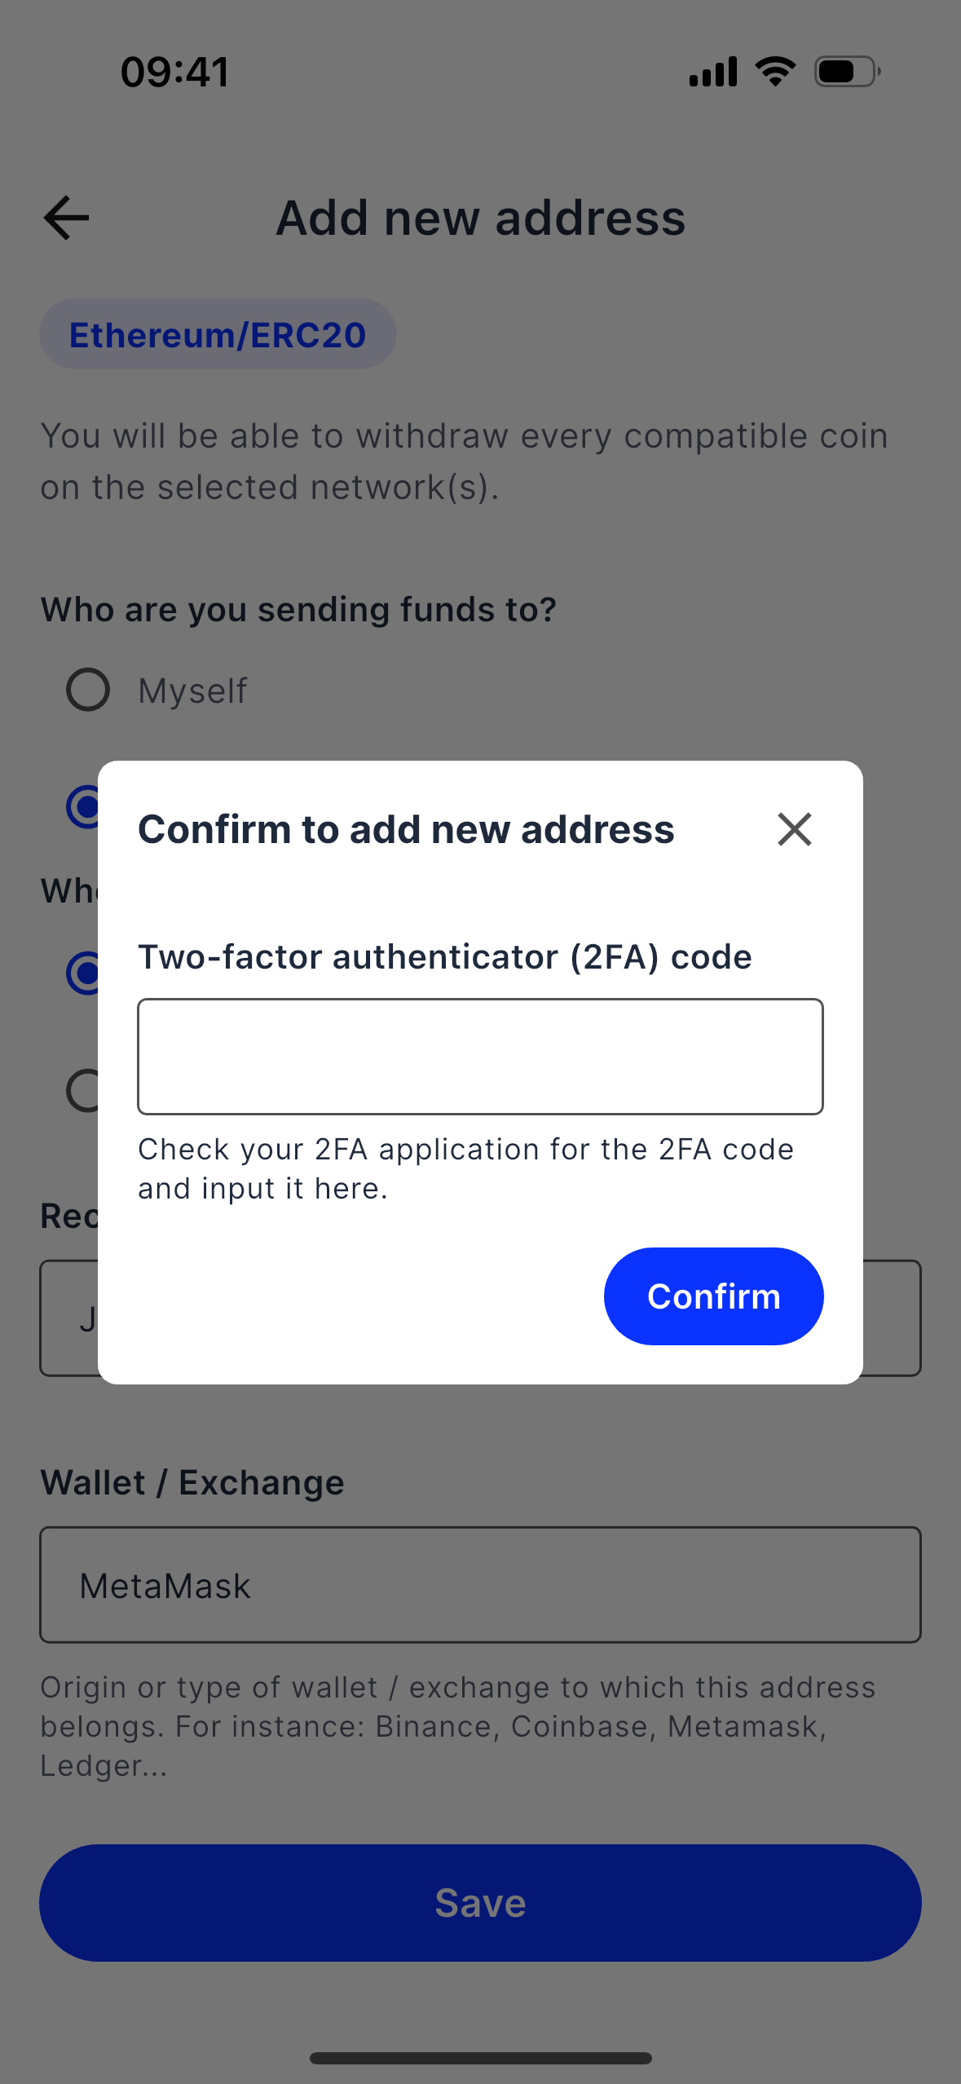Tap the home indicator bar

pos(480,2058)
